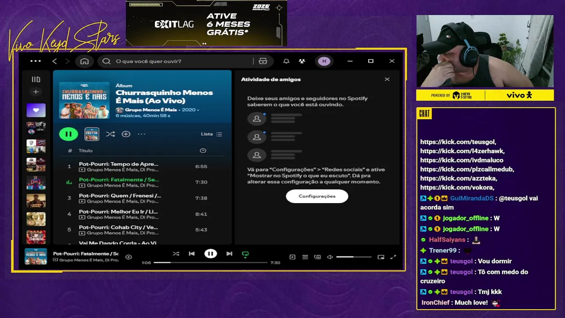The image size is (565, 318).
Task: Add the album to Your Library
Action: click(x=126, y=134)
